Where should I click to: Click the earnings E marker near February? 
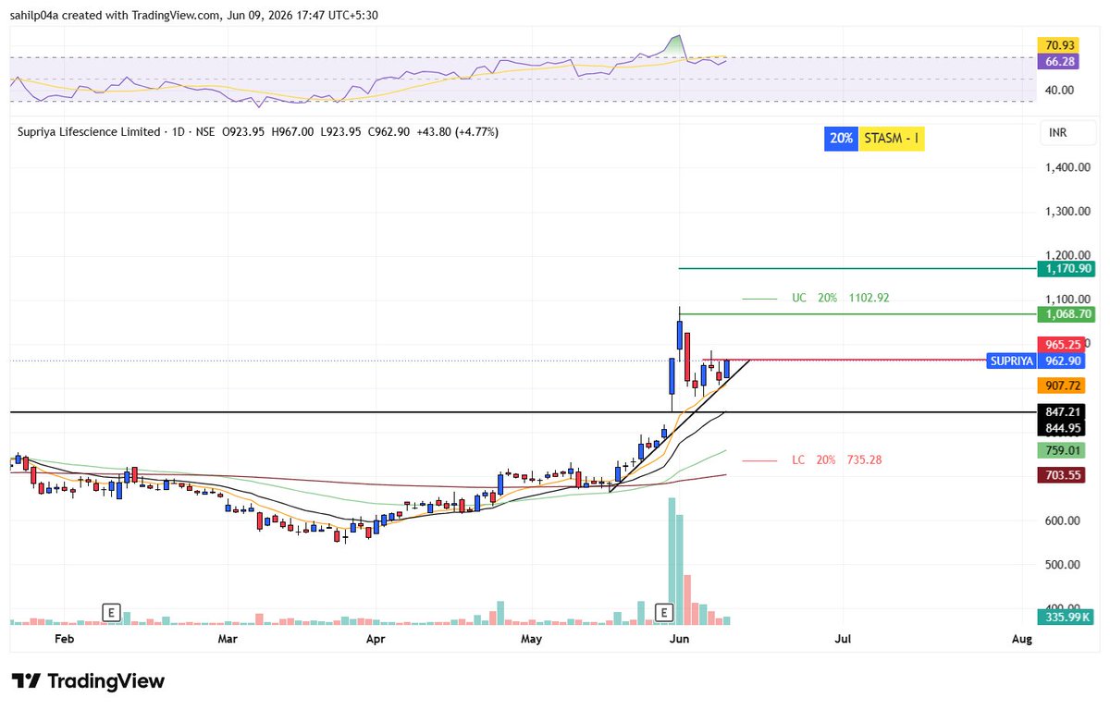pos(112,612)
